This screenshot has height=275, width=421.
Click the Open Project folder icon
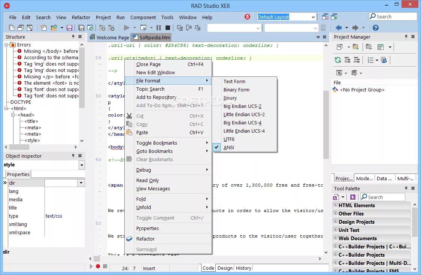54,28
